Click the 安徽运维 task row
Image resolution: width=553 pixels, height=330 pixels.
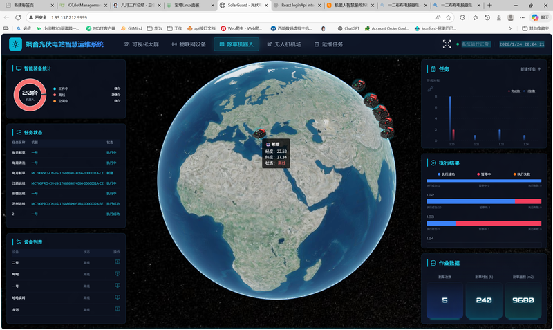(x=66, y=194)
